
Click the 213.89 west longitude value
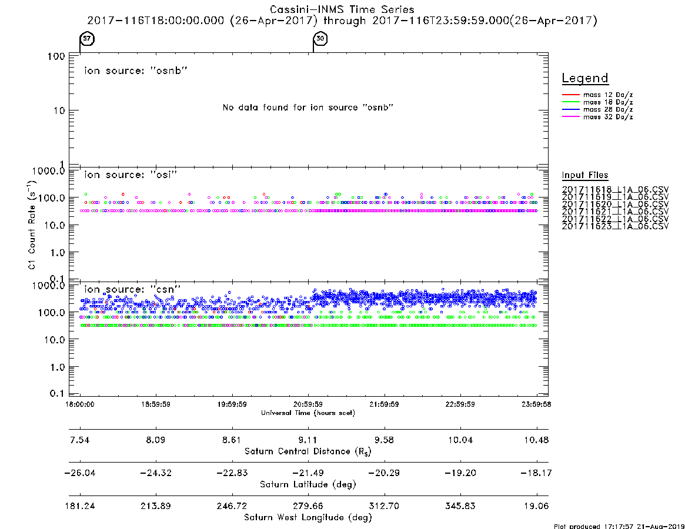[156, 506]
